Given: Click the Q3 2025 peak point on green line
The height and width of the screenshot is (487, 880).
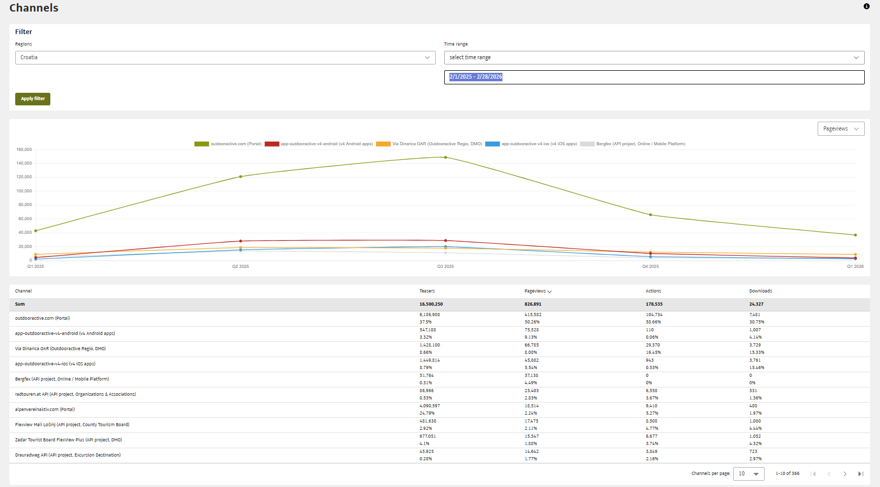Looking at the screenshot, I should [x=446, y=157].
